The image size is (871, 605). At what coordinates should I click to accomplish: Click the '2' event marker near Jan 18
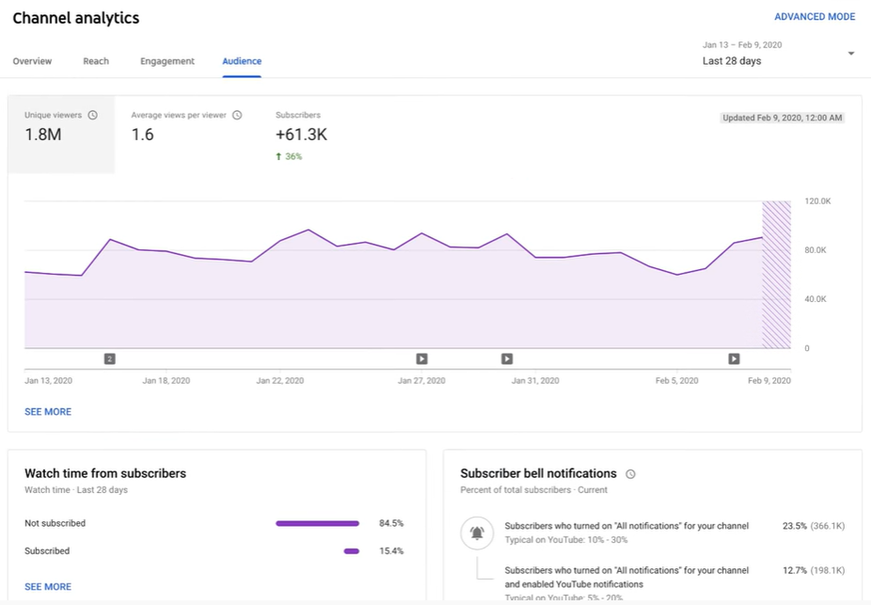coord(109,358)
